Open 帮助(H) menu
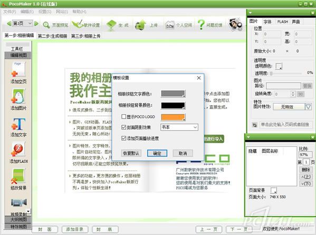316x235 pixels. pos(79,12)
